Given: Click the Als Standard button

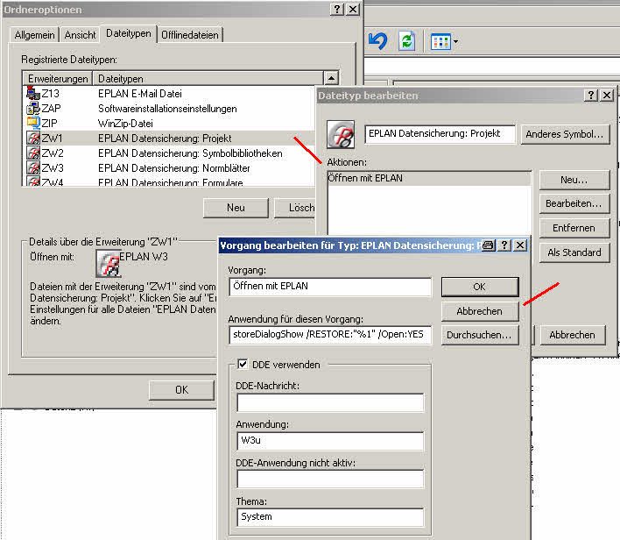Looking at the screenshot, I should pyautogui.click(x=574, y=252).
